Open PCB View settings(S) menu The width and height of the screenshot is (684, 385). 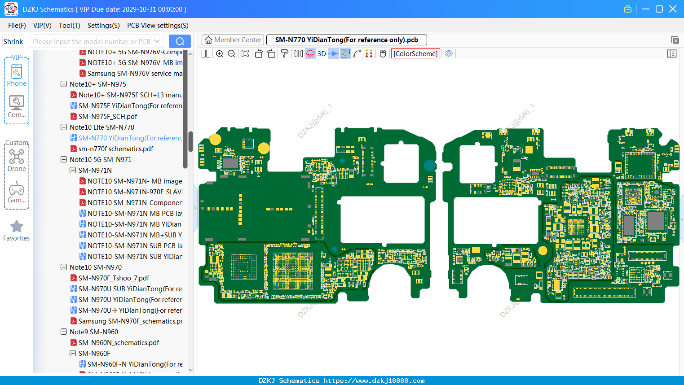pyautogui.click(x=158, y=26)
